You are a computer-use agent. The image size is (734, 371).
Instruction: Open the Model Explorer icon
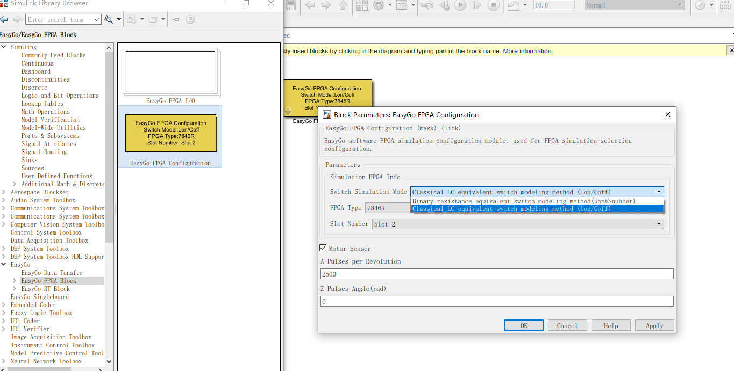tap(402, 5)
